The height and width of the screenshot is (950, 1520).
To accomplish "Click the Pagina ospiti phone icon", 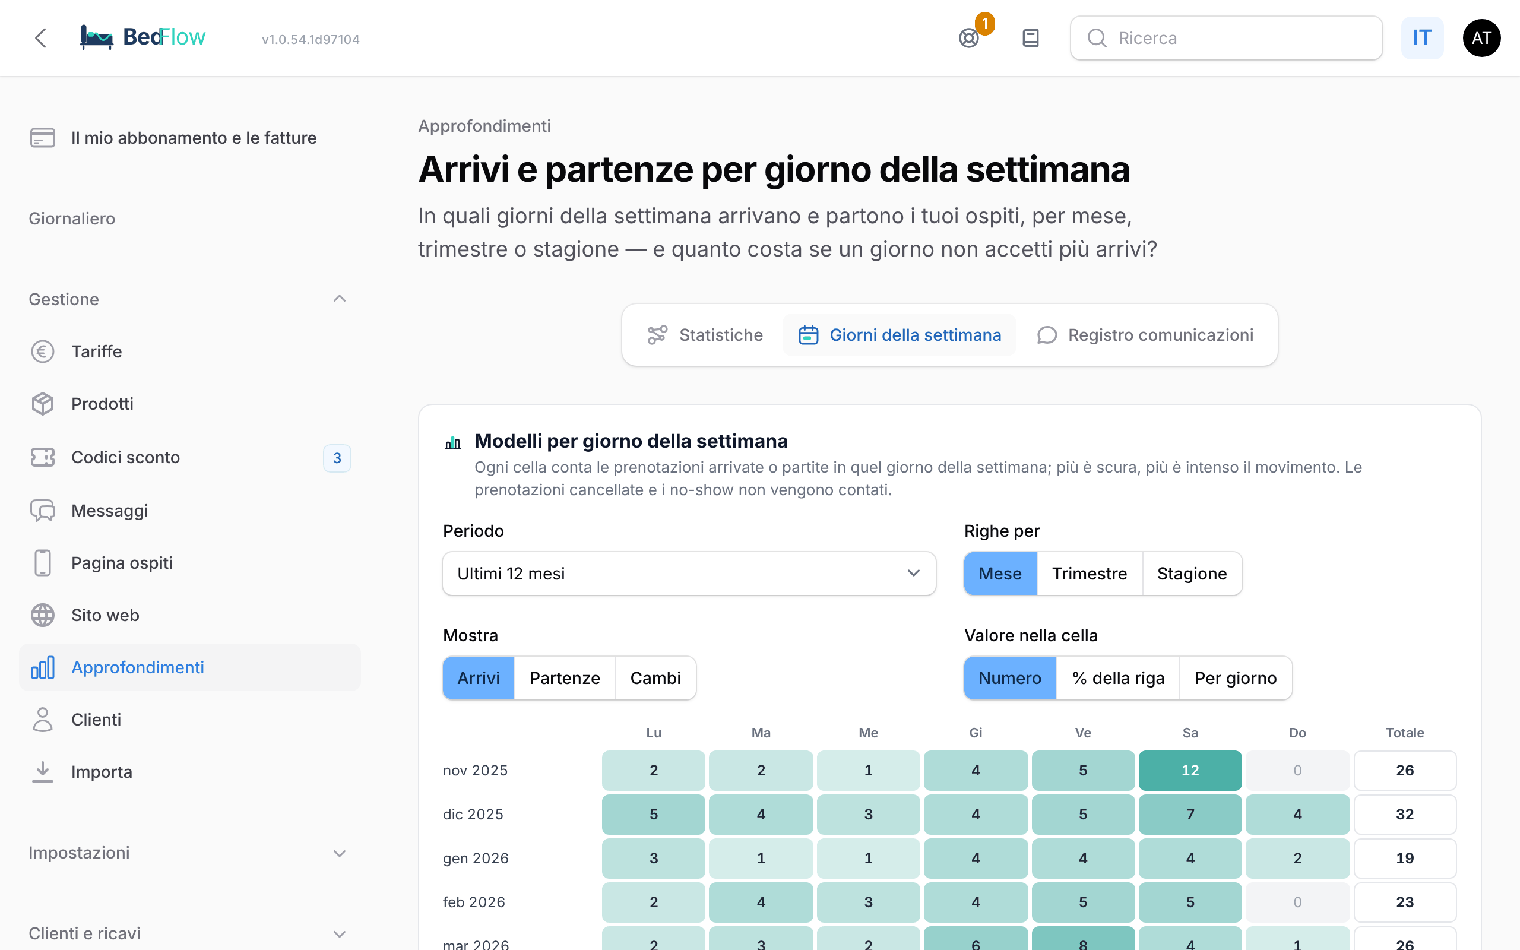I will click(x=43, y=562).
